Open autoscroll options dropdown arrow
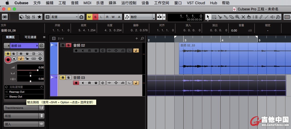Image resolution: width=291 pixels, height=129 pixels. [164, 17]
